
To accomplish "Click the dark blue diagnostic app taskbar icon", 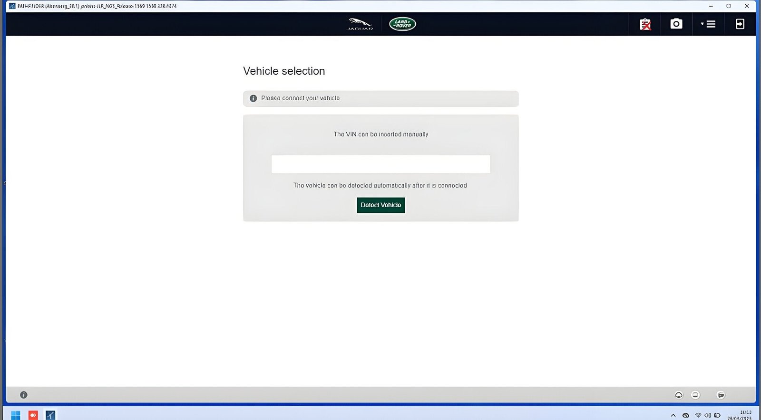I will coord(50,415).
